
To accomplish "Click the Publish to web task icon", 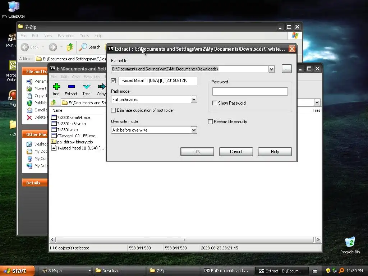I will [x=29, y=103].
